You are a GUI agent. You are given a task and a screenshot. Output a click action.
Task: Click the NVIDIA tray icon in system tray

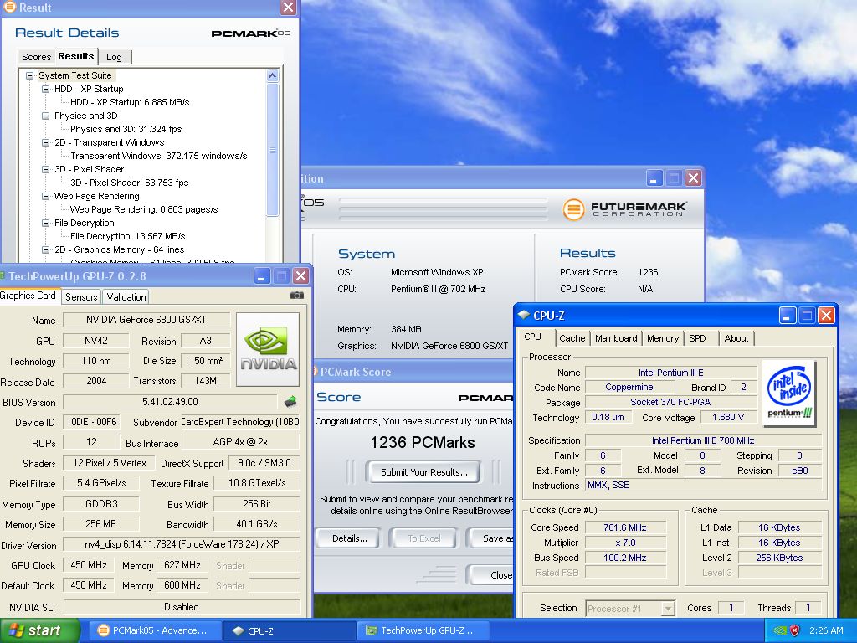coord(780,630)
